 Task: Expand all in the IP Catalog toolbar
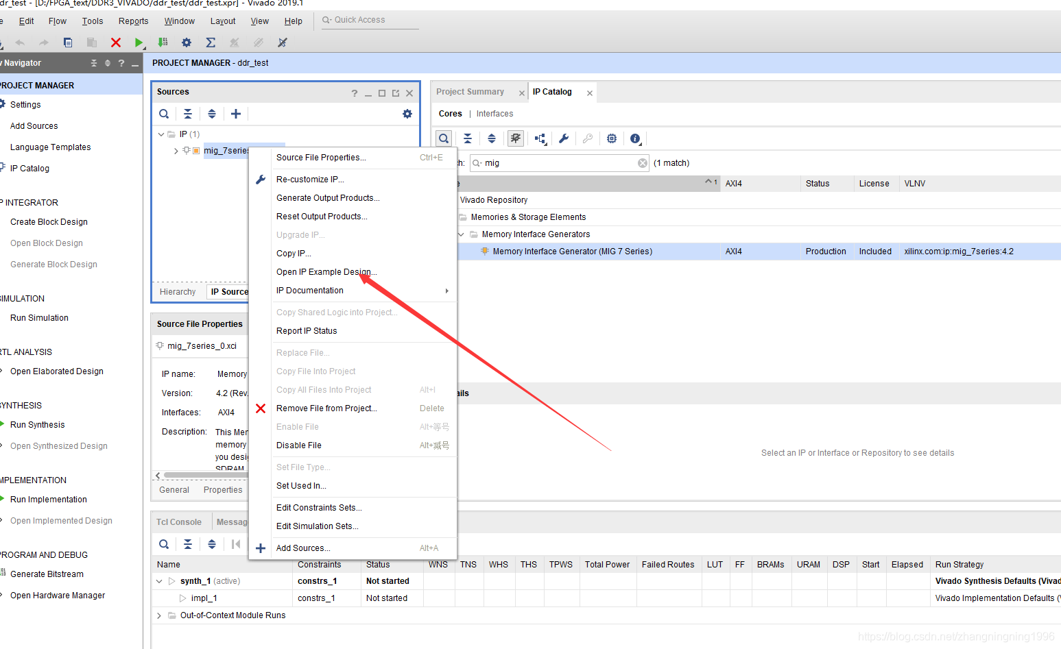pos(492,138)
